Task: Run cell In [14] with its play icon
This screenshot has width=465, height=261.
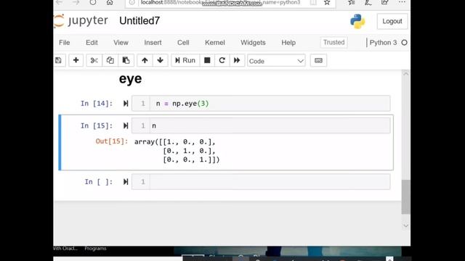Action: (126, 104)
